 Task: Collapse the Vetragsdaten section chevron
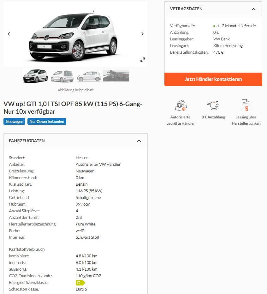[253, 9]
